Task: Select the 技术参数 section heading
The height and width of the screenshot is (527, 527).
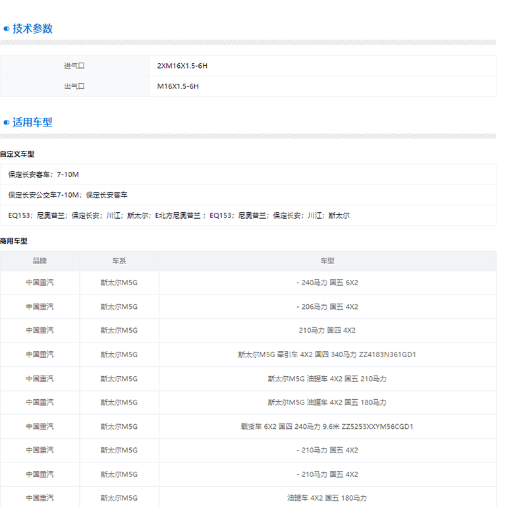Action: 32,29
